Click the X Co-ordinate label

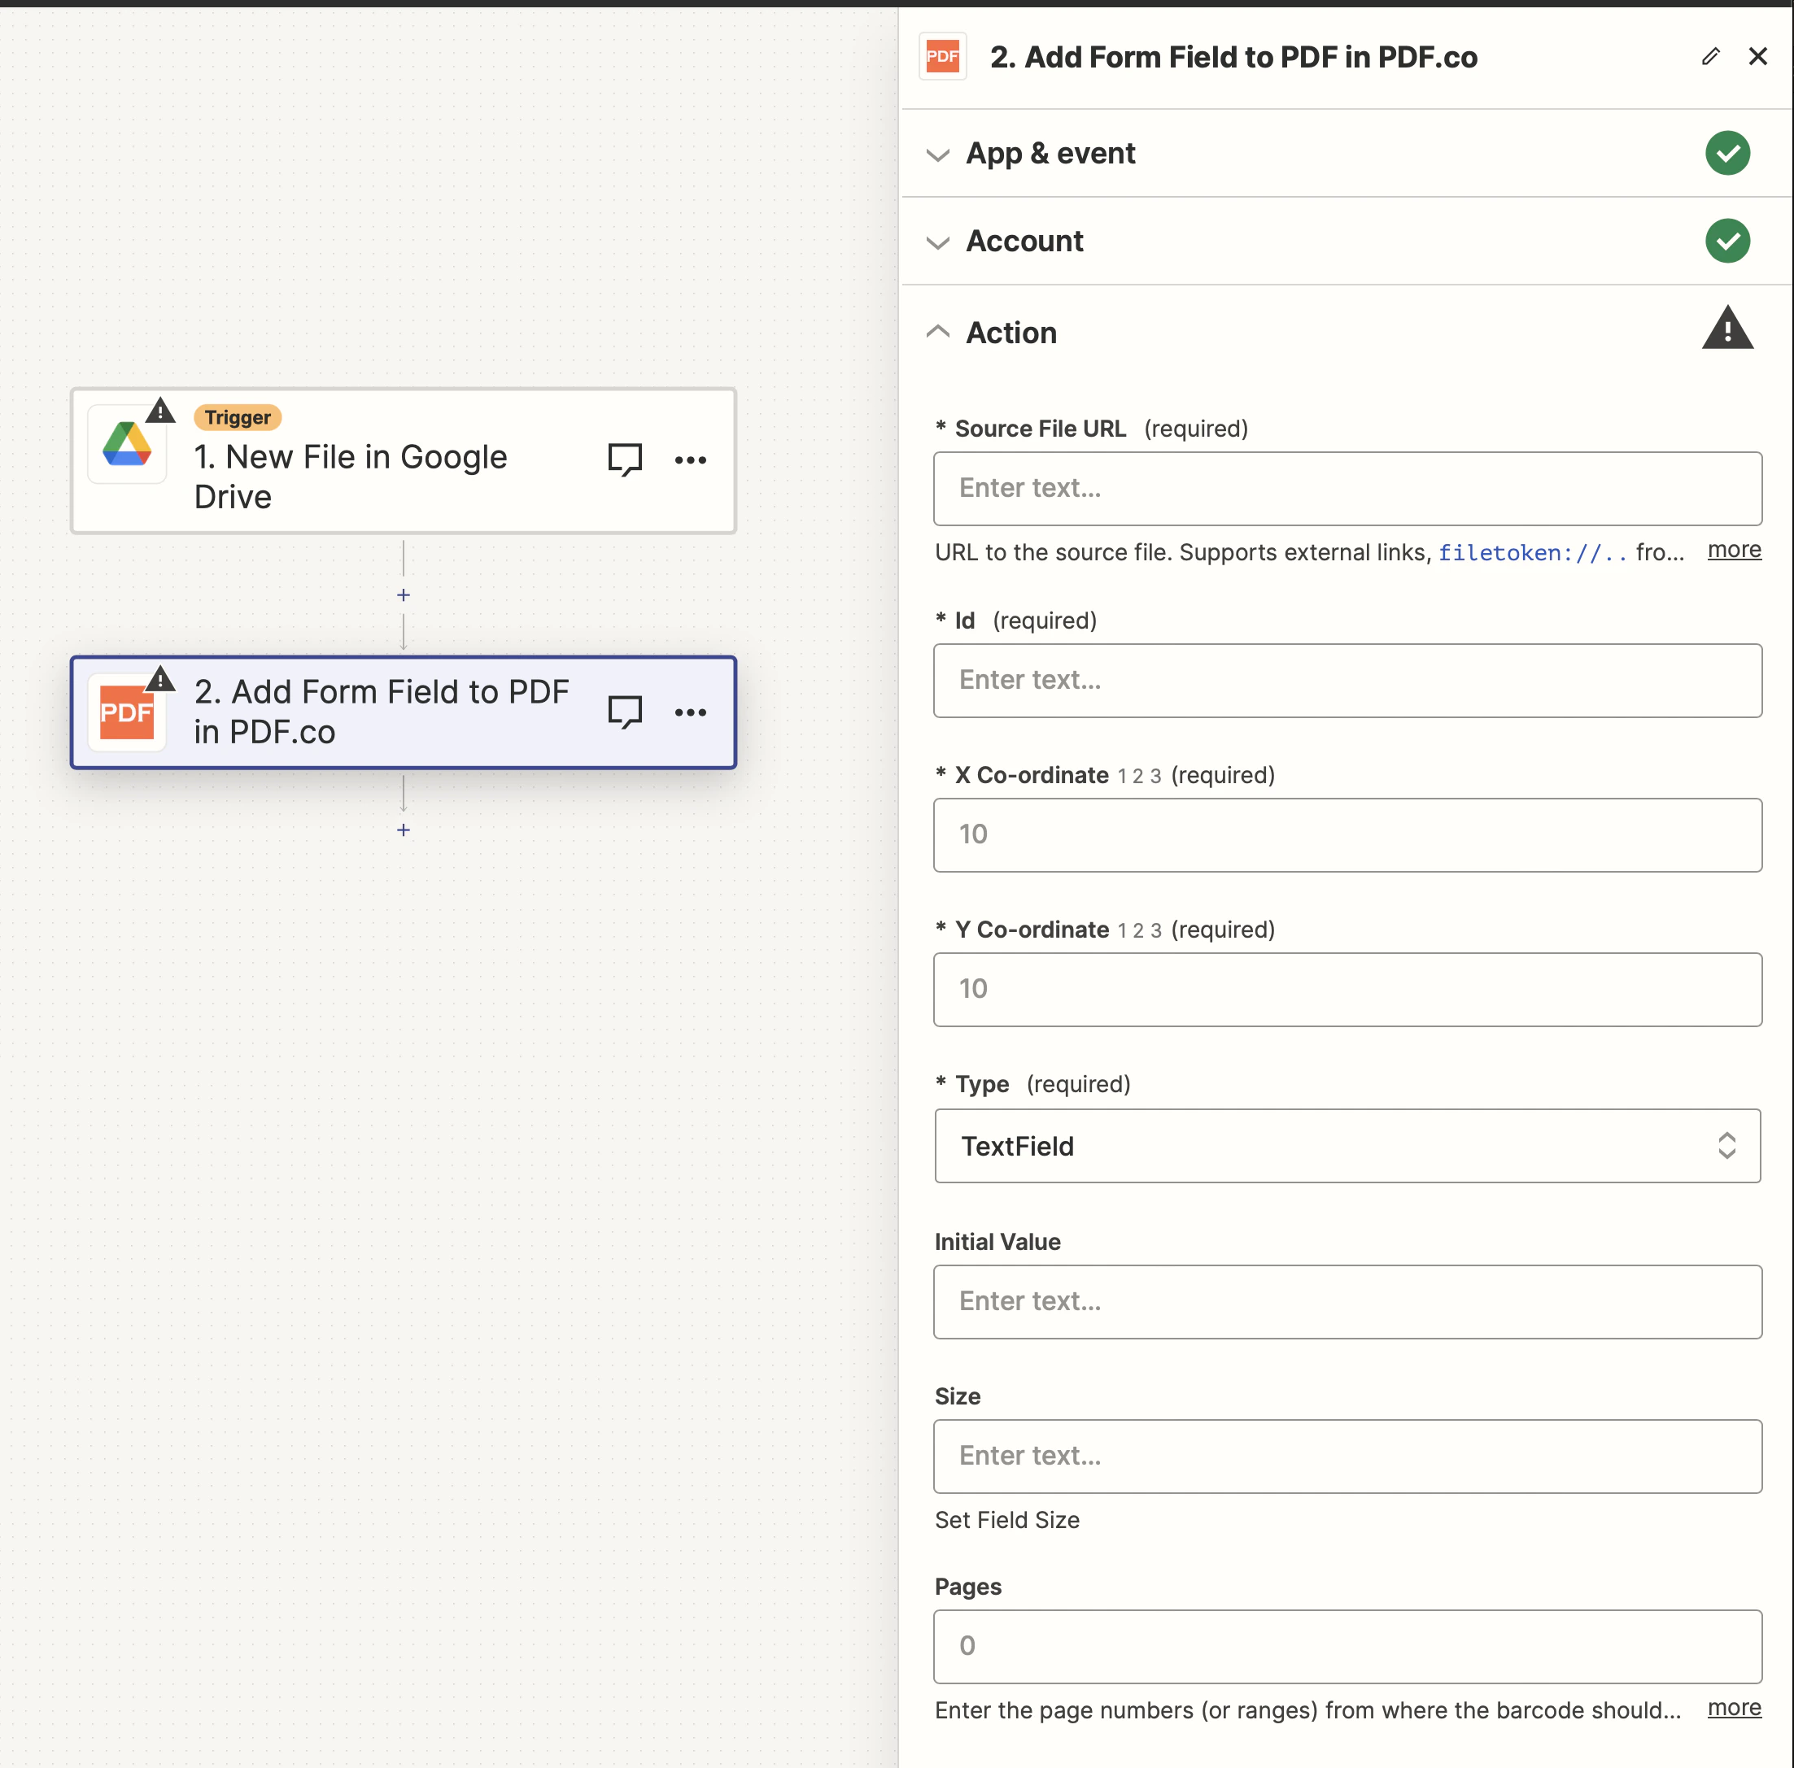tap(1032, 775)
